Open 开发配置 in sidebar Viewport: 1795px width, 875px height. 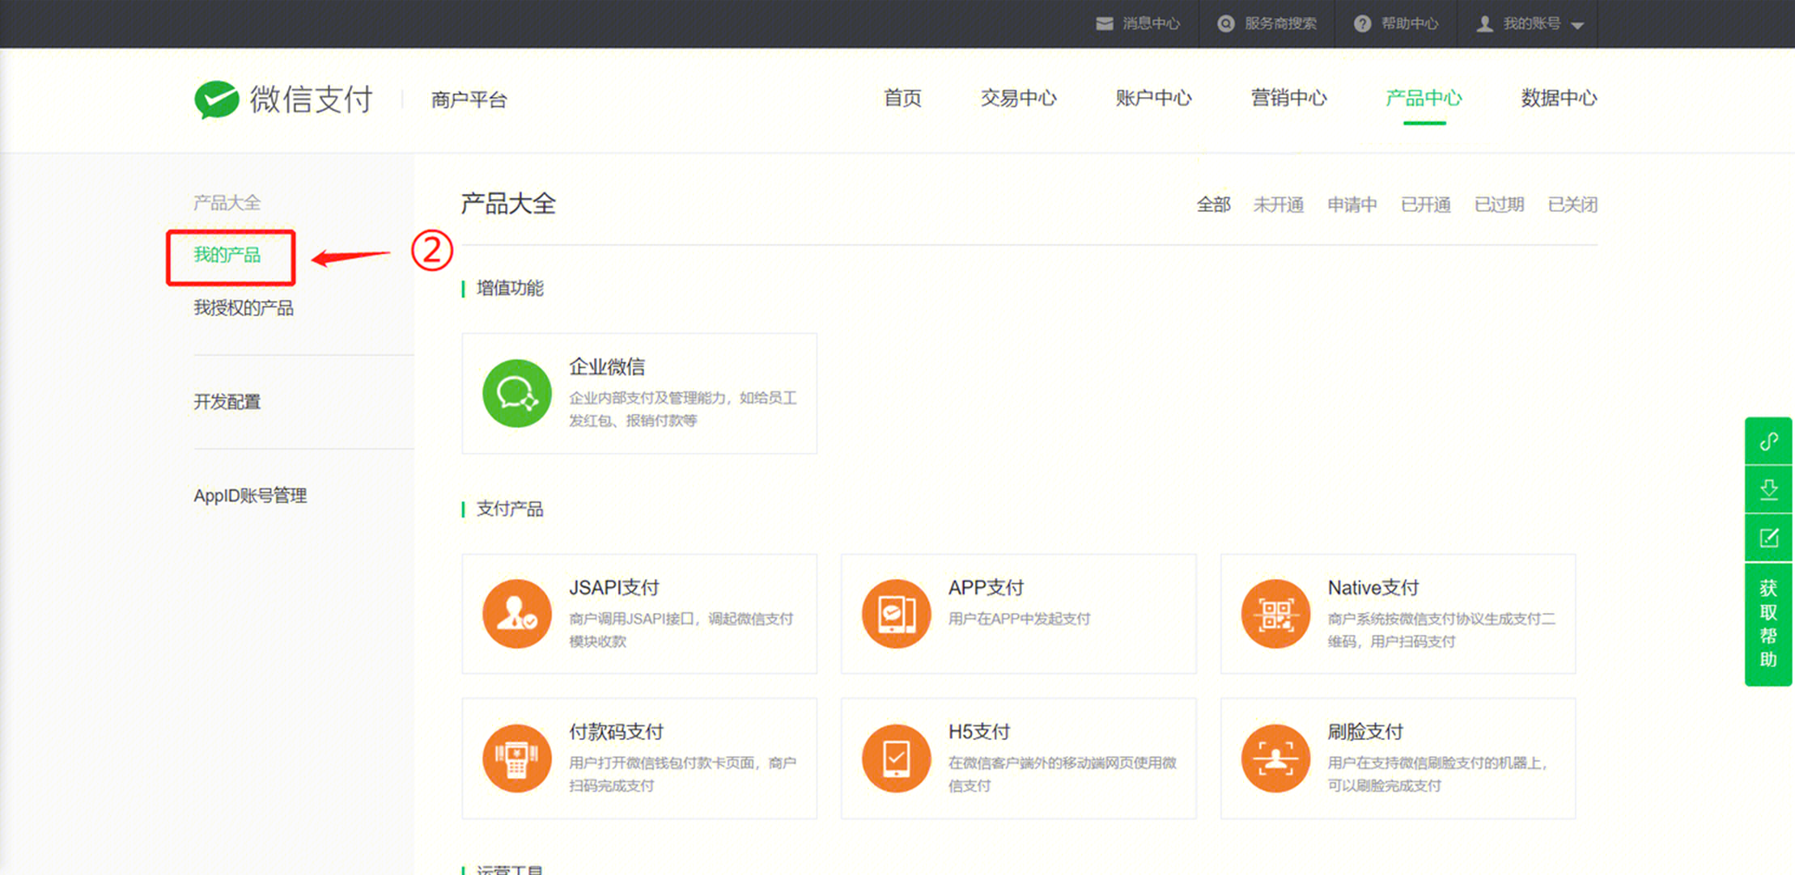[x=227, y=402]
